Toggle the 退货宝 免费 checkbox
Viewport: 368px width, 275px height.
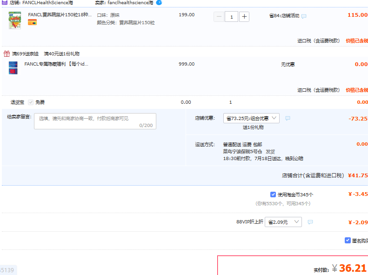pos(31,102)
